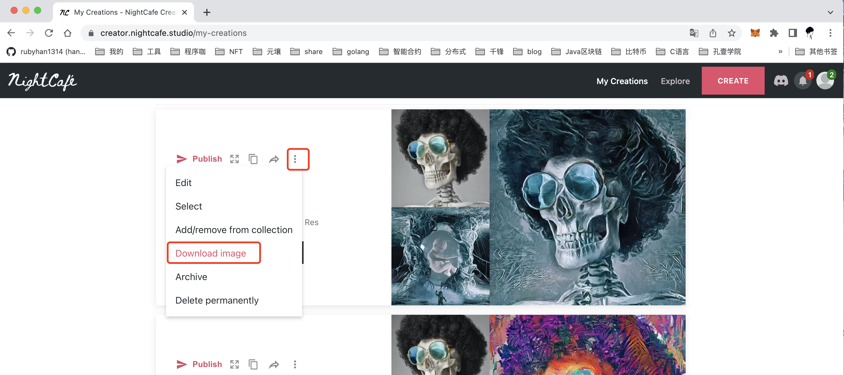Screen dimensions: 844x375
Task: Choose Download image from the menu
Action: click(x=211, y=253)
